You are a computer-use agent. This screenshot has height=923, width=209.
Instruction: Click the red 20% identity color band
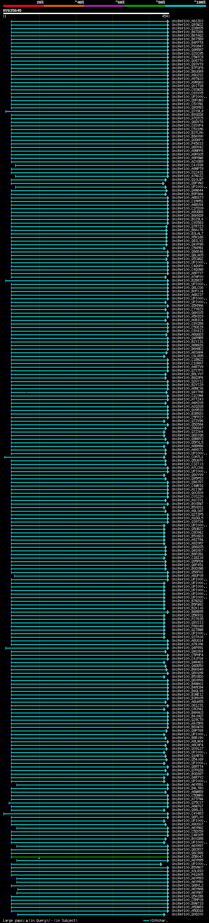pos(23,6)
